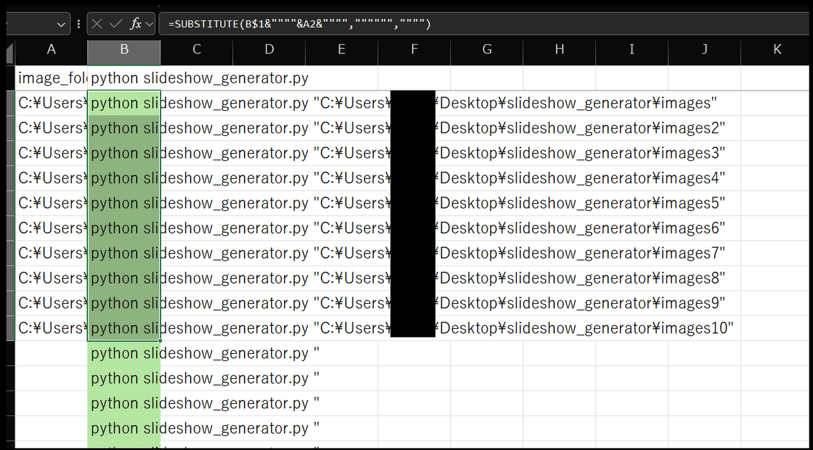The height and width of the screenshot is (450, 813).
Task: Select column B cell ending with images6"
Action: pyautogui.click(x=124, y=228)
